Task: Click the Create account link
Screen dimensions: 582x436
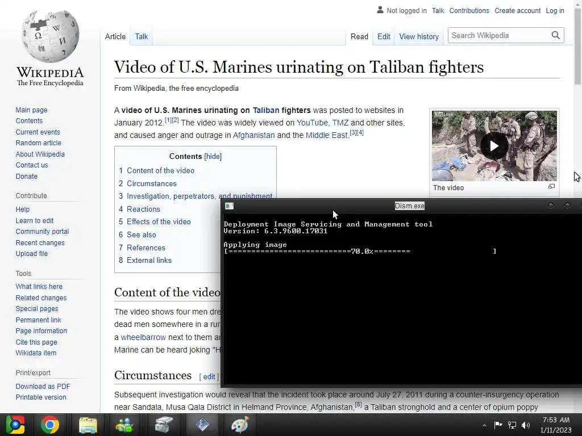Action: pyautogui.click(x=517, y=10)
